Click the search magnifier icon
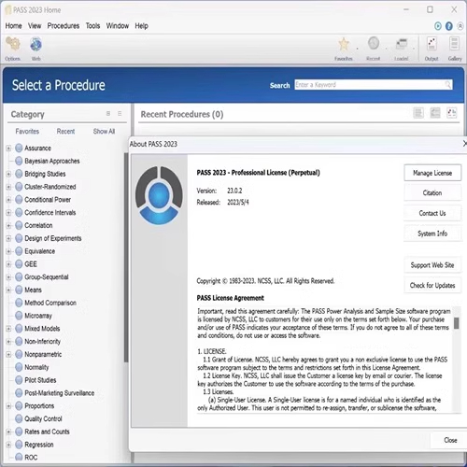 [x=448, y=85]
